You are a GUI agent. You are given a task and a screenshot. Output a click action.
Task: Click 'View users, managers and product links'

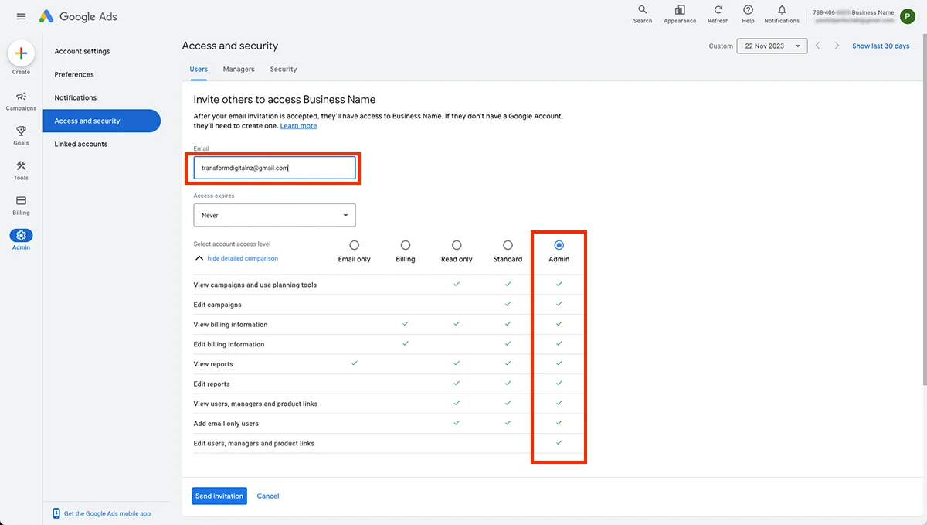point(256,404)
